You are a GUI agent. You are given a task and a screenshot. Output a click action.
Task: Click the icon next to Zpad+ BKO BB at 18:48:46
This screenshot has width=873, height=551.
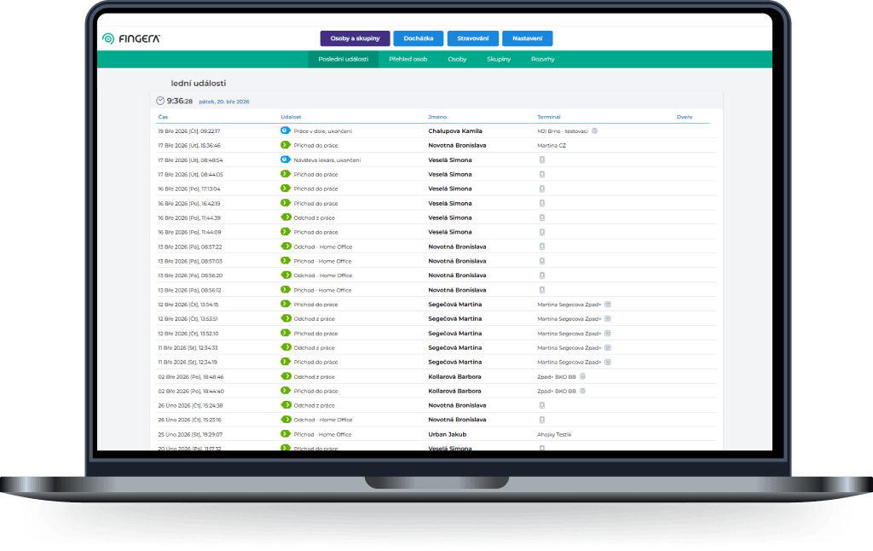pyautogui.click(x=583, y=376)
